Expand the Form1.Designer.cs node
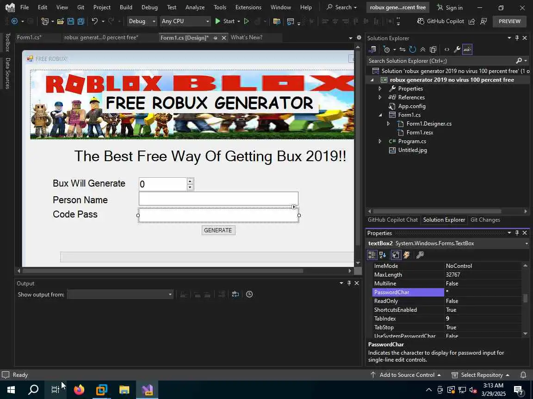The image size is (533, 399). point(388,124)
